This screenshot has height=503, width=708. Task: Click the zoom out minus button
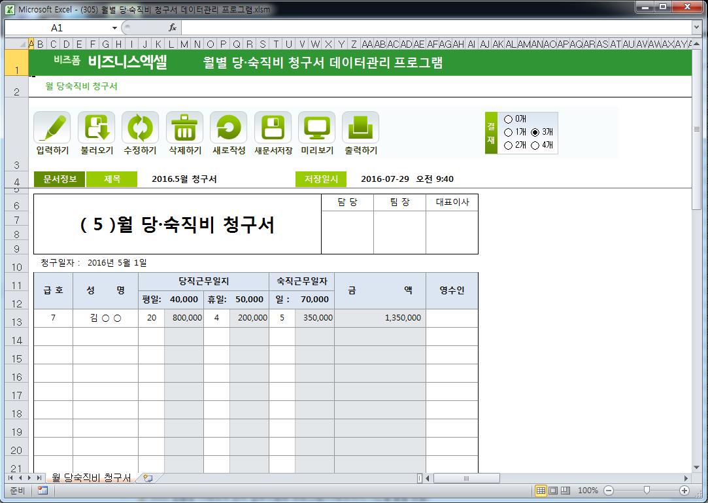[609, 491]
